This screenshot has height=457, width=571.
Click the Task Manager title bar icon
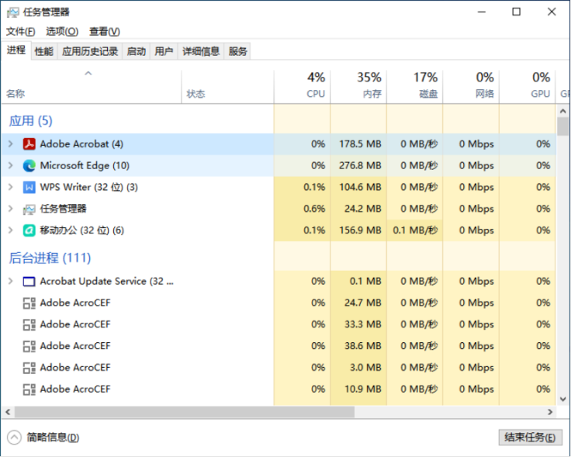point(12,12)
